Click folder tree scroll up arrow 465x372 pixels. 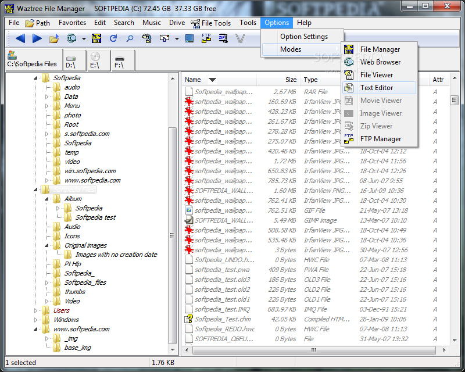pos(173,78)
